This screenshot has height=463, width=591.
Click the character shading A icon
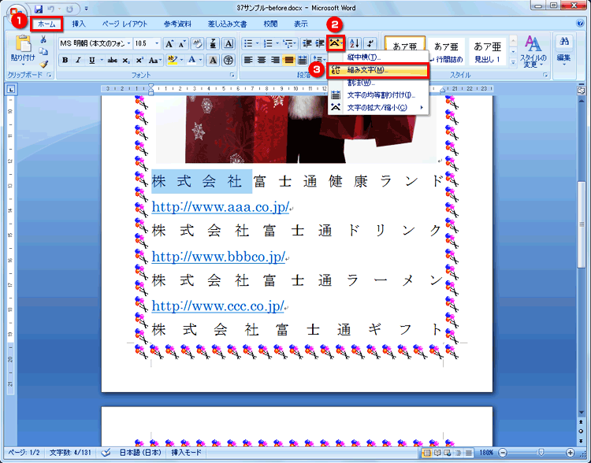(213, 61)
